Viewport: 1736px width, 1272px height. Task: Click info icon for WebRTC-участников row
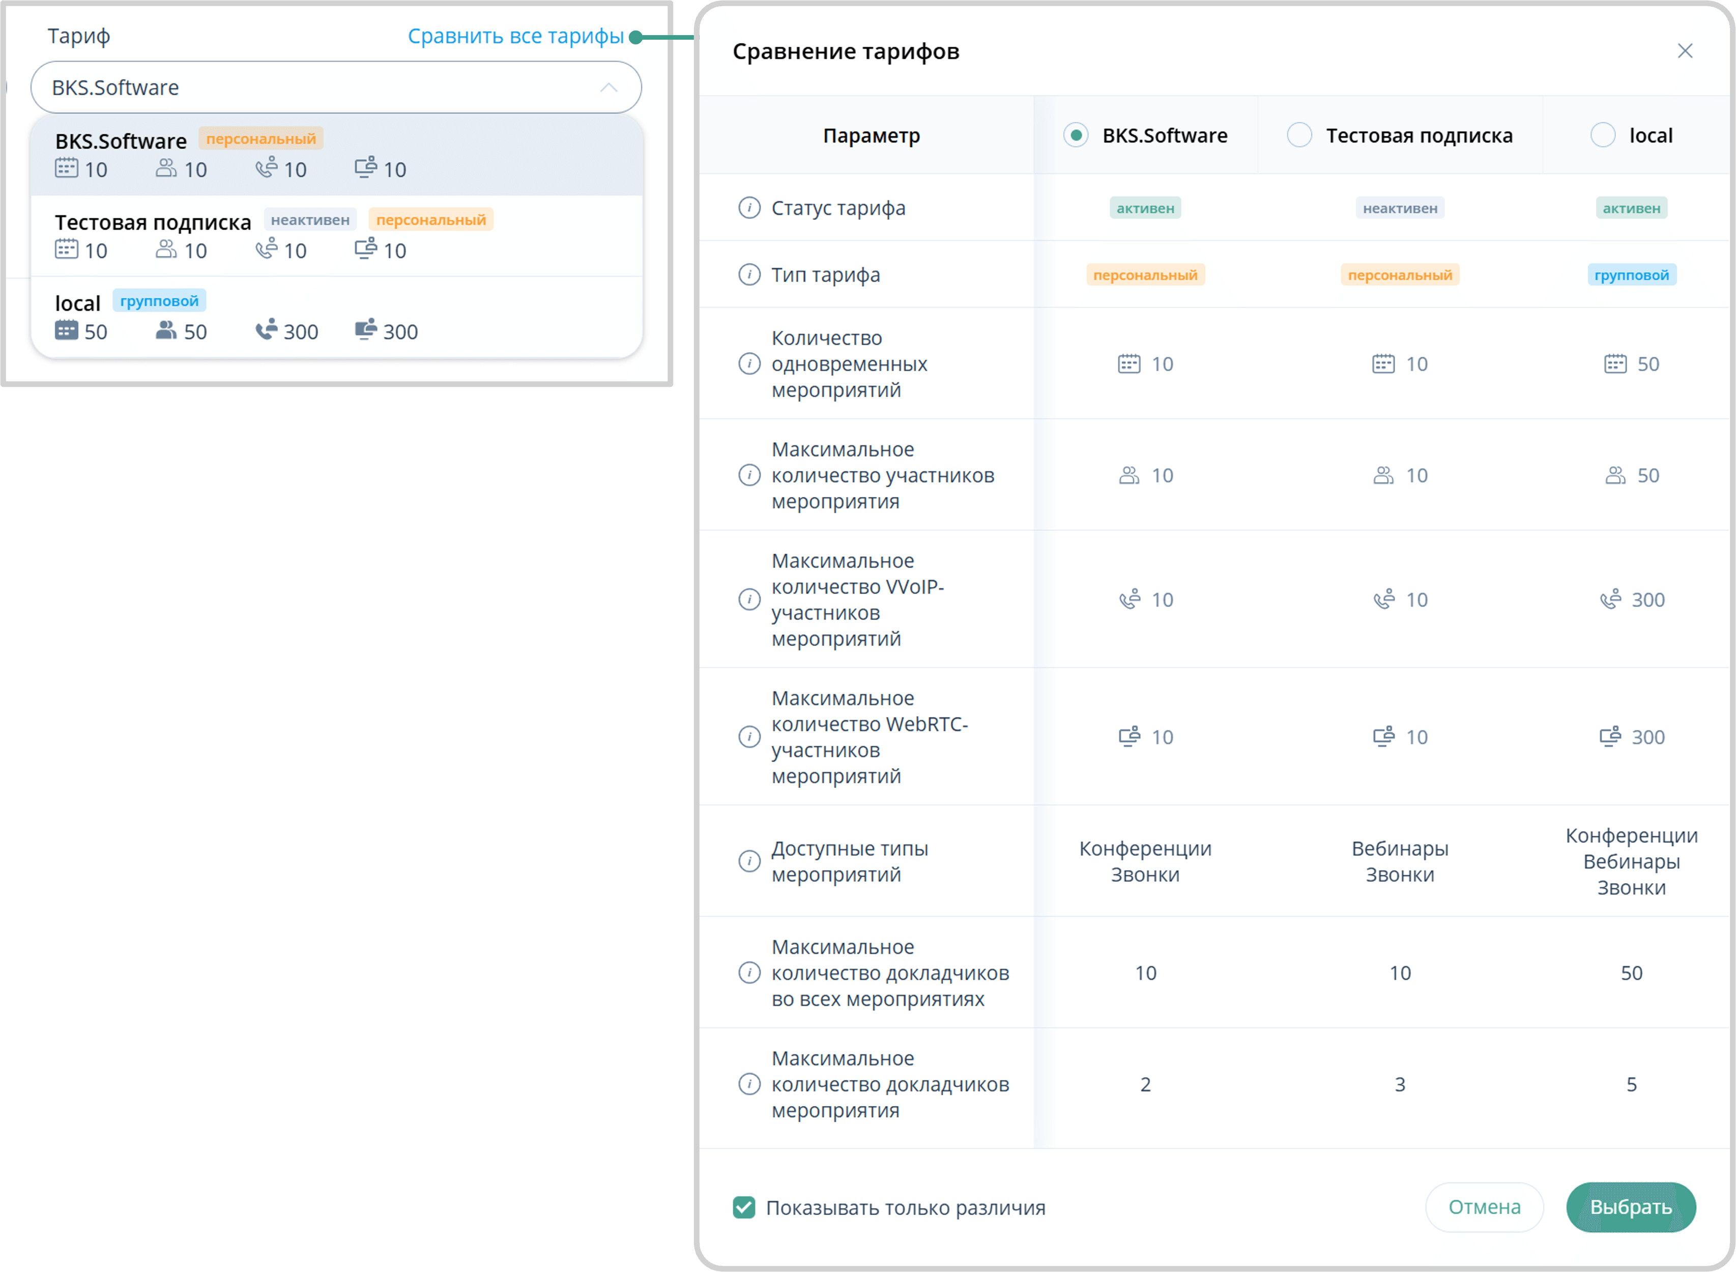point(749,737)
